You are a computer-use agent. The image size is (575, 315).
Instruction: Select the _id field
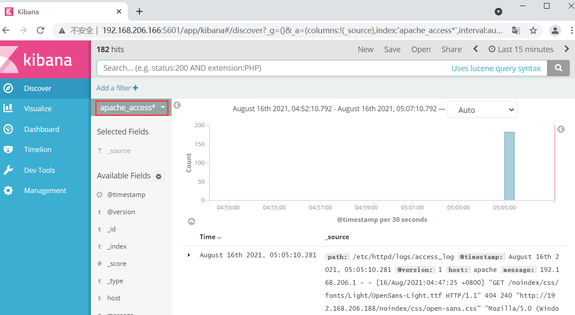111,229
